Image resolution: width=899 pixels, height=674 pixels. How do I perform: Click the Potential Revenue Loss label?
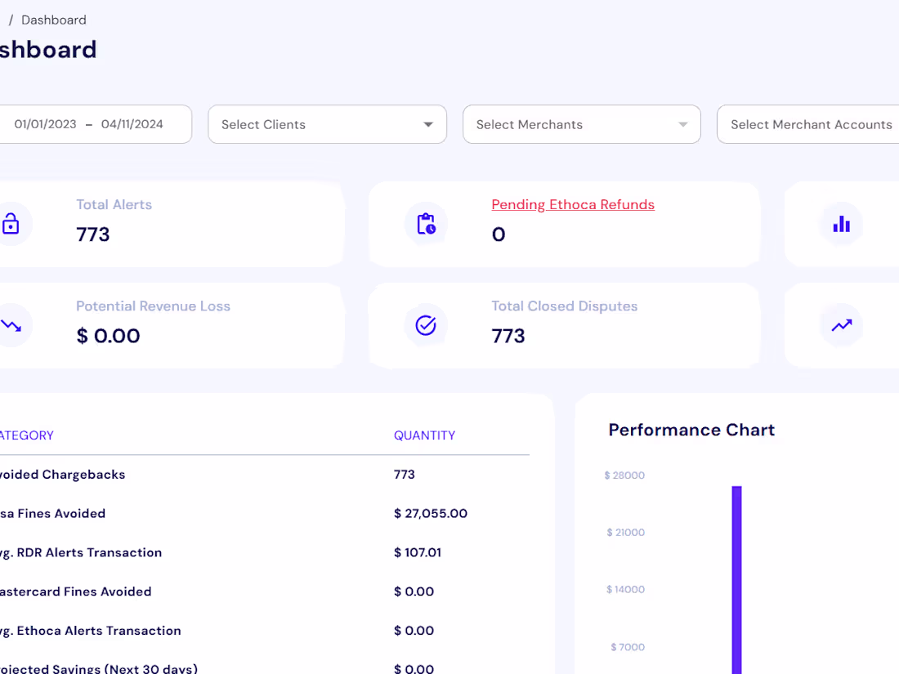(x=153, y=306)
